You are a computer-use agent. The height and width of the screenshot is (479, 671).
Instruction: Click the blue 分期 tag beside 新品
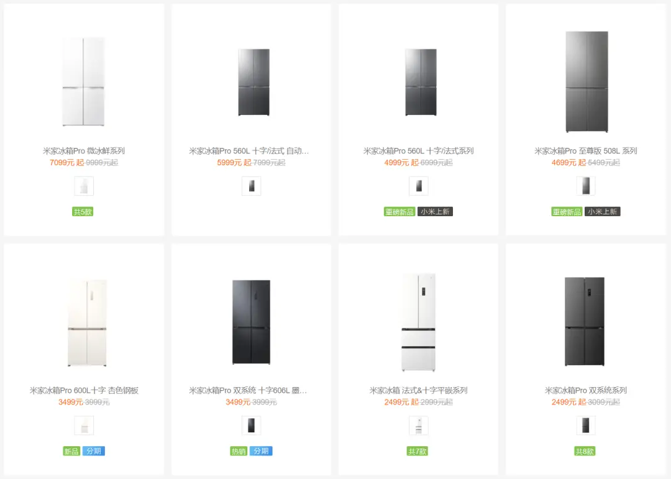coord(94,451)
